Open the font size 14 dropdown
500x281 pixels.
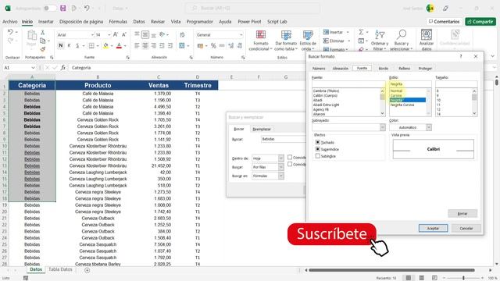(109, 34)
